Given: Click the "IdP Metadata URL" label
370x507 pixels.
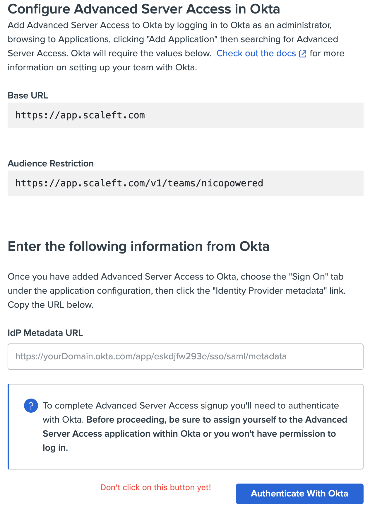Looking at the screenshot, I should point(45,333).
